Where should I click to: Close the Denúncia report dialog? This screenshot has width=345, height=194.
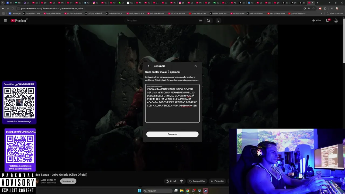(195, 66)
